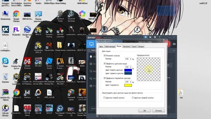Open Настройки PES 2017 shortcut
The width and height of the screenshot is (211, 119).
pyautogui.click(x=60, y=79)
